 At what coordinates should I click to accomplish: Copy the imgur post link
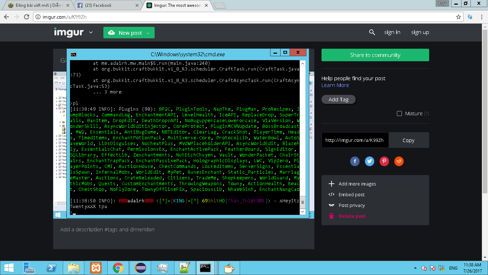point(408,140)
